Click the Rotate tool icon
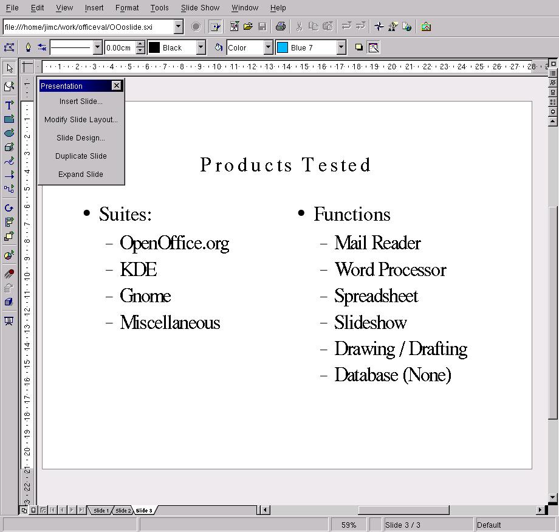The image size is (559, 532). coord(9,208)
